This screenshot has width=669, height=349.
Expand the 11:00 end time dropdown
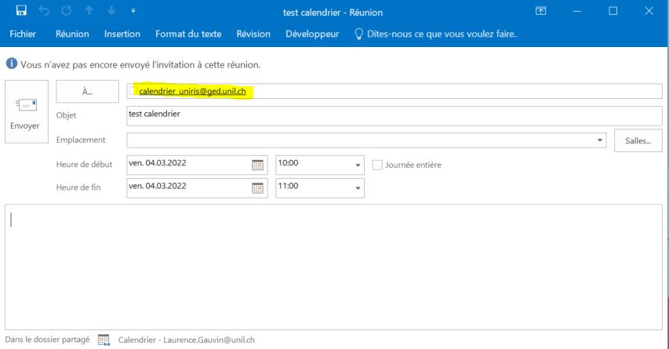(x=358, y=189)
